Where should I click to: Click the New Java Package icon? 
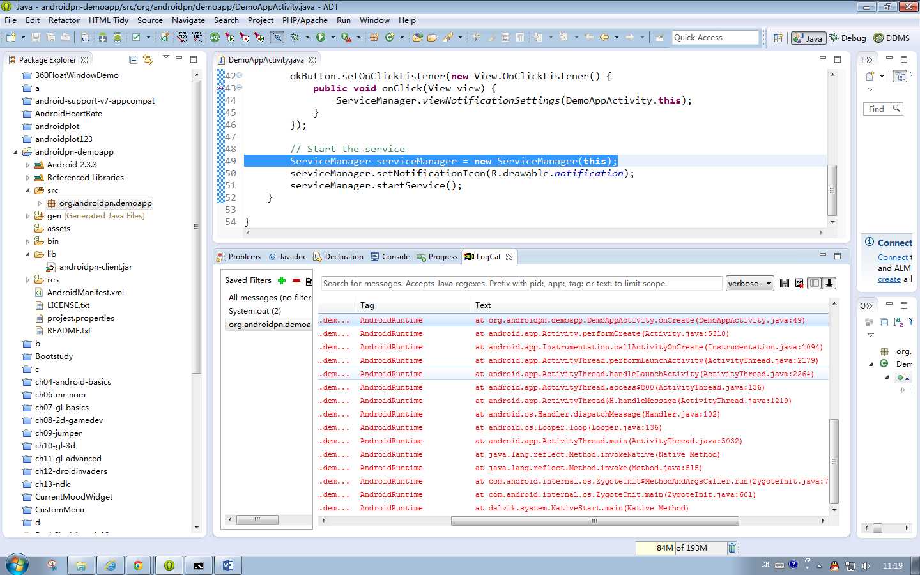click(374, 38)
